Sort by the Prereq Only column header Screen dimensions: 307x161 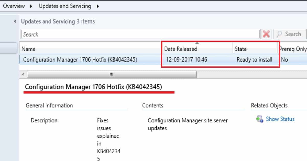pos(292,49)
